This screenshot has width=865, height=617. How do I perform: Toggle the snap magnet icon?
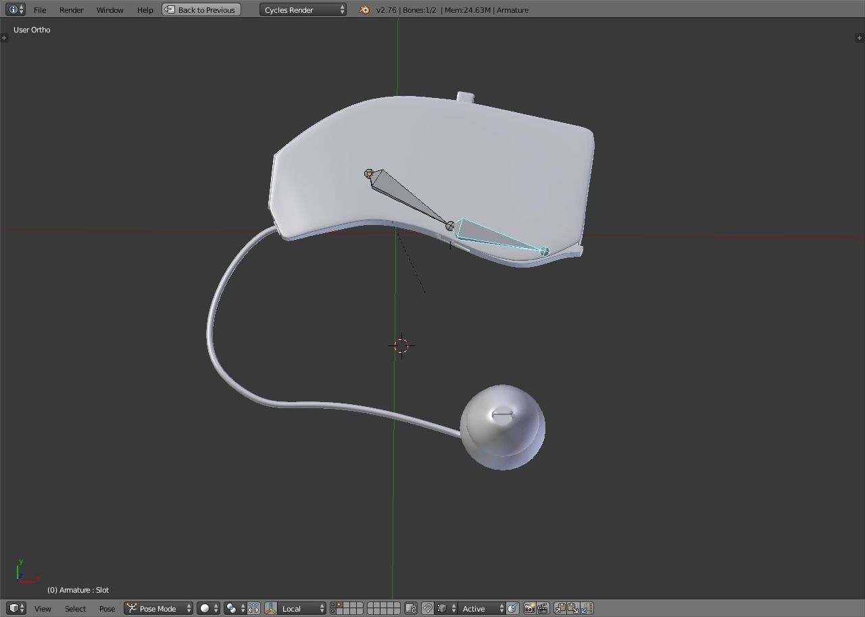(427, 608)
